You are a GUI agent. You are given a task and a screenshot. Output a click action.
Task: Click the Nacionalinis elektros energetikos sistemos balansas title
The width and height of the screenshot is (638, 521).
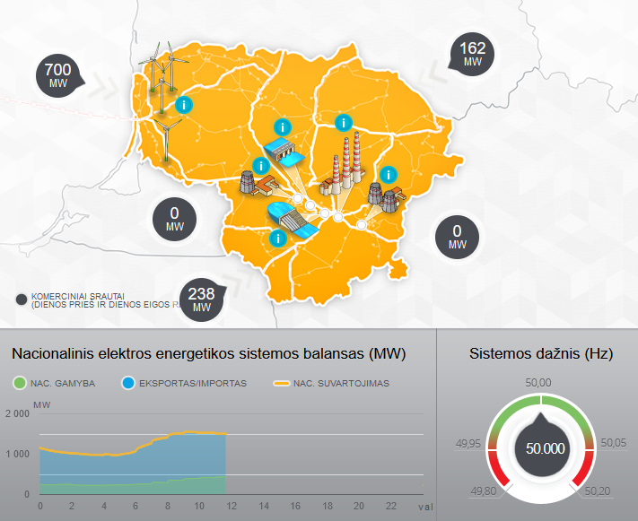pos(209,354)
